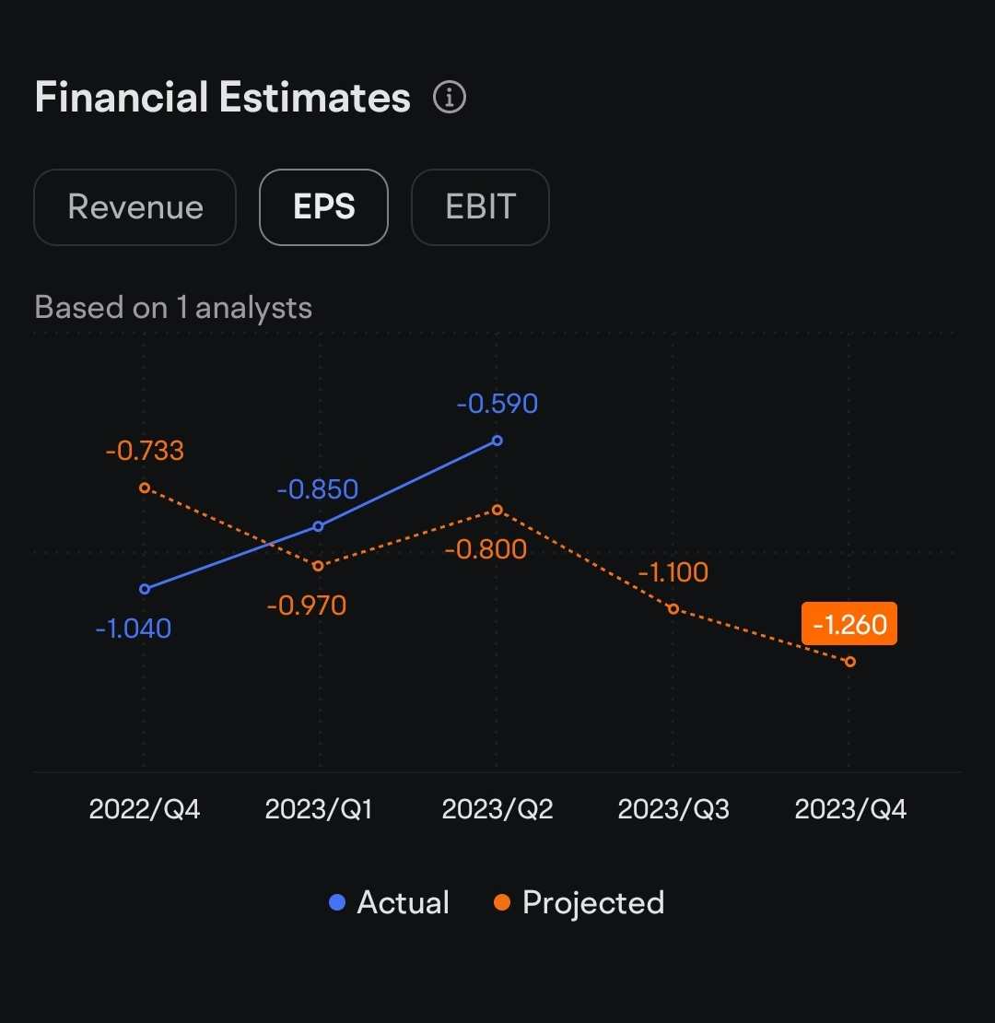The image size is (995, 1023).
Task: Click the orange Projected legend dot
Action: click(x=503, y=903)
